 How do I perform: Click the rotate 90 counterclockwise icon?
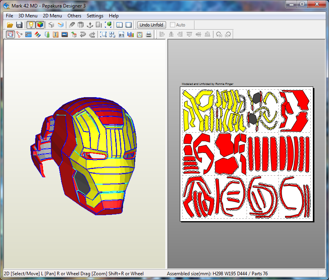[219, 34]
